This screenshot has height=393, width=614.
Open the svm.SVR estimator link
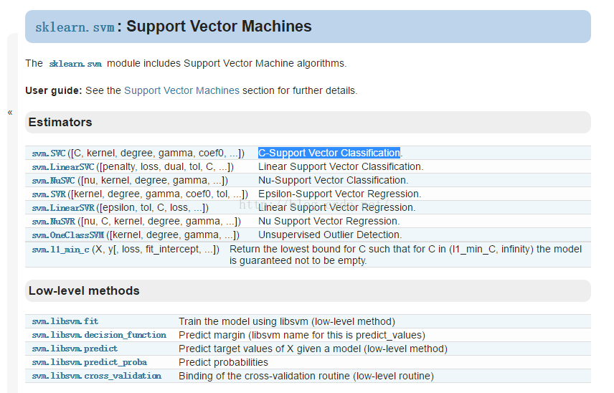[49, 194]
